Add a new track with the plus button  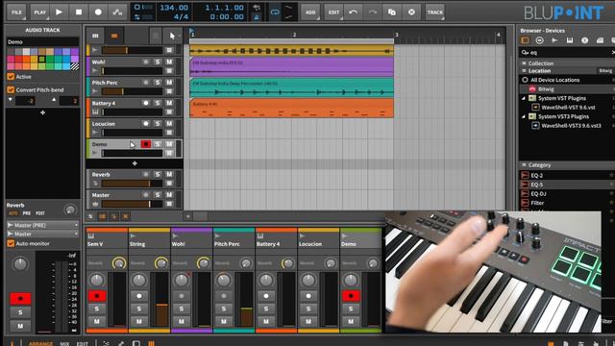tap(135, 163)
